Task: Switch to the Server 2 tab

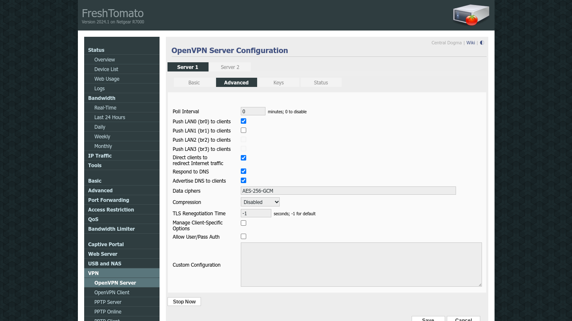Action: [230, 67]
